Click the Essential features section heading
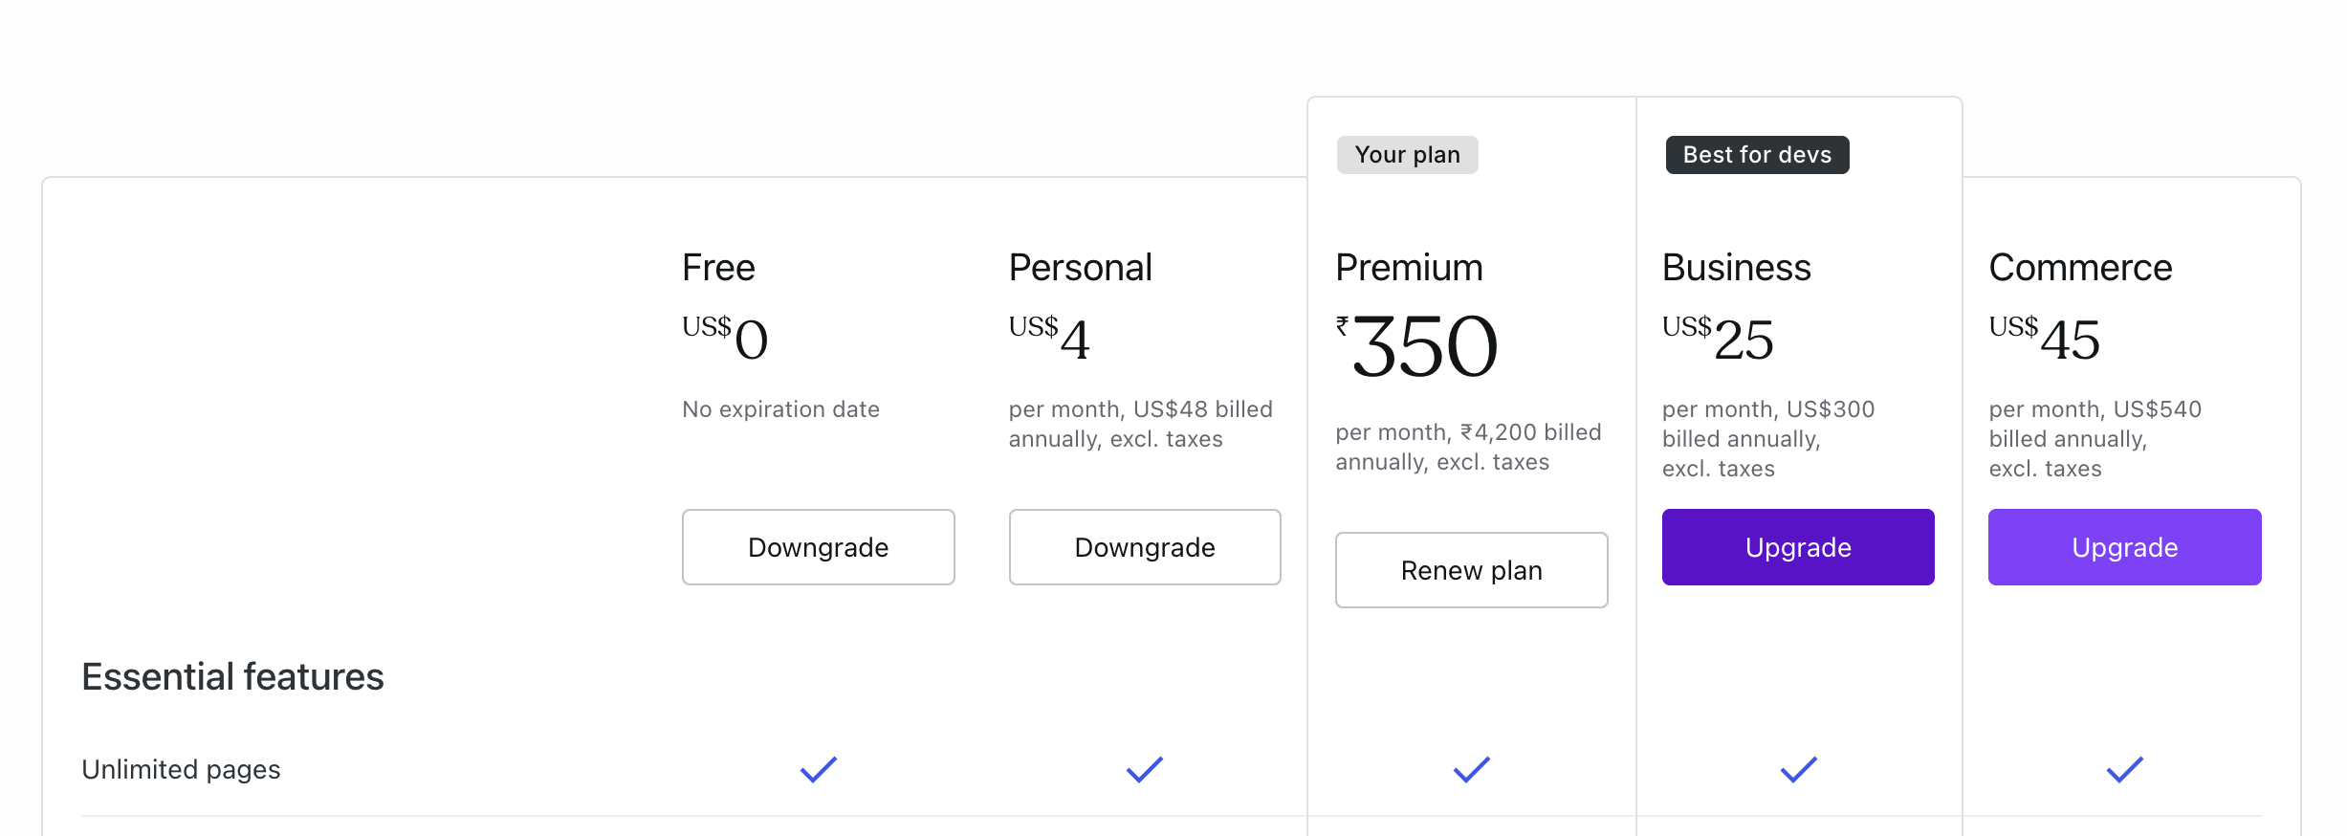The image size is (2347, 836). [232, 677]
